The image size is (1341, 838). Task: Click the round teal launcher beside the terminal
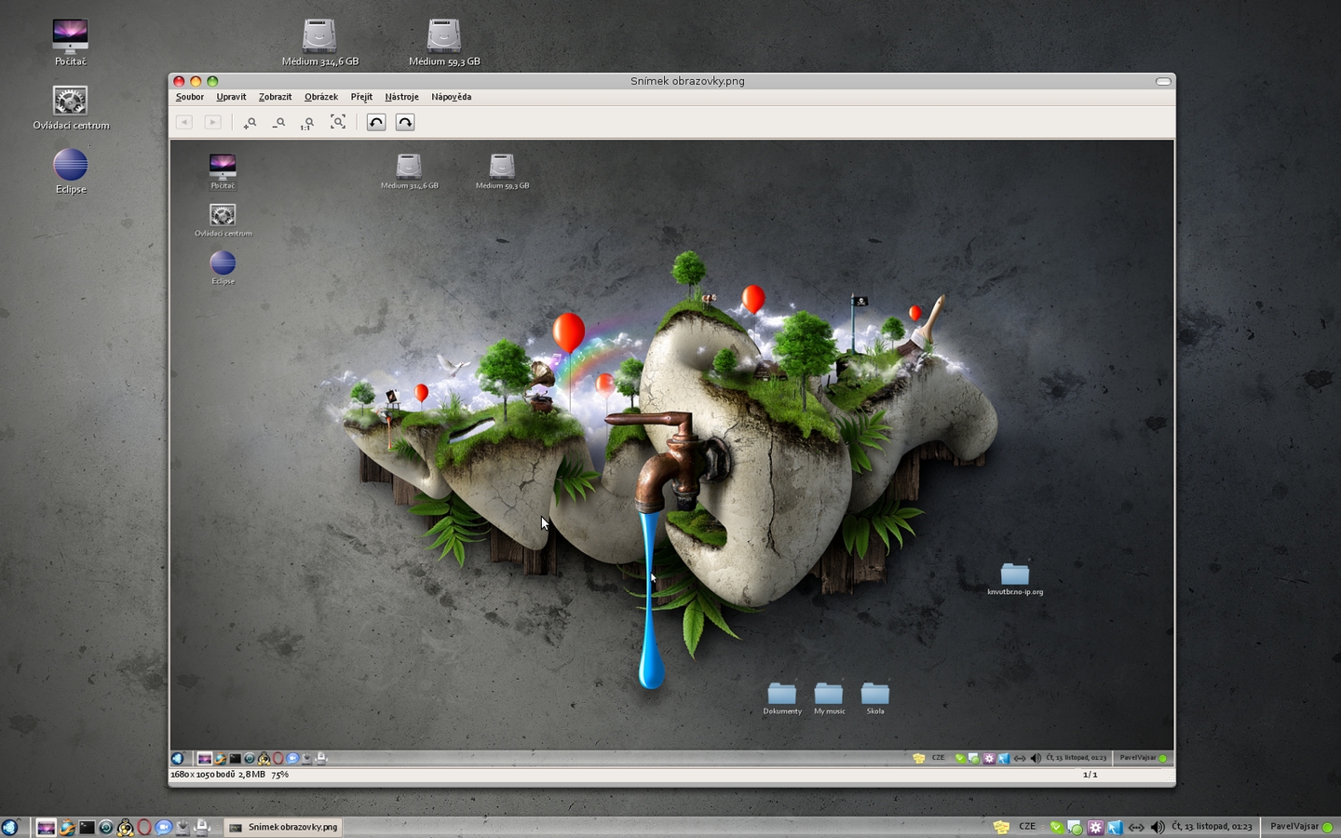106,827
